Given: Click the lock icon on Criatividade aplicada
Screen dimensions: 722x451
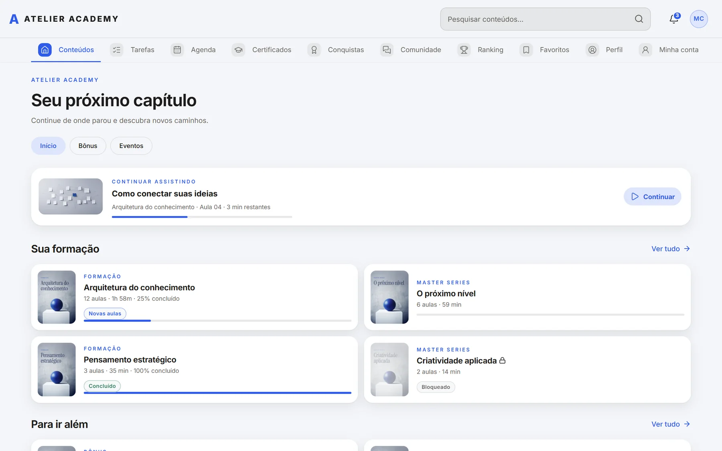Looking at the screenshot, I should pos(502,360).
